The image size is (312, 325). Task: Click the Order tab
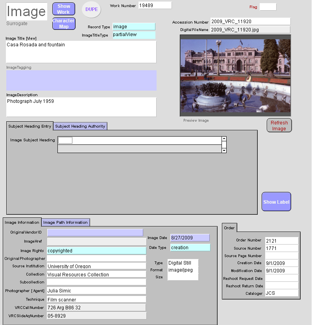(229, 228)
